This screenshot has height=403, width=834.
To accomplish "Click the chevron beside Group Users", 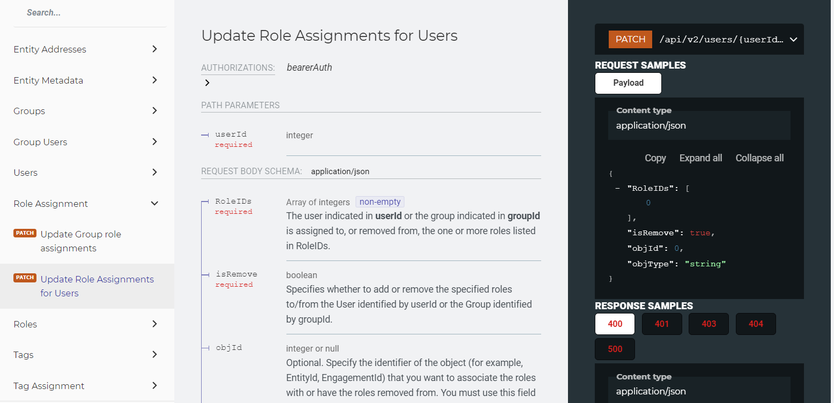I will (154, 141).
